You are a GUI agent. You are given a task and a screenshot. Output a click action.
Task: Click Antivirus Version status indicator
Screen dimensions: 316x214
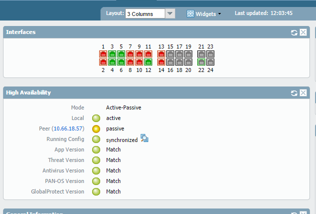(96, 171)
